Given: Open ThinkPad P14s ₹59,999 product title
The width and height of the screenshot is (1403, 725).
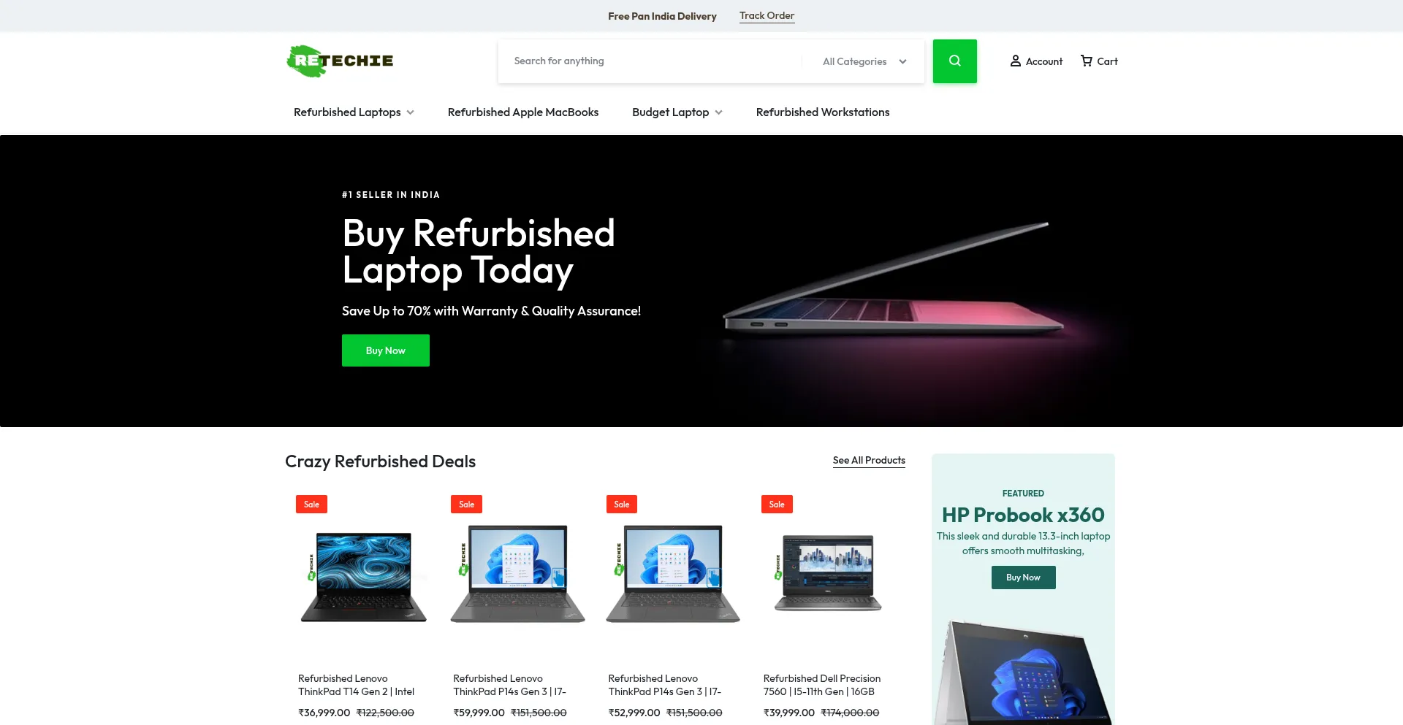Looking at the screenshot, I should [x=509, y=685].
